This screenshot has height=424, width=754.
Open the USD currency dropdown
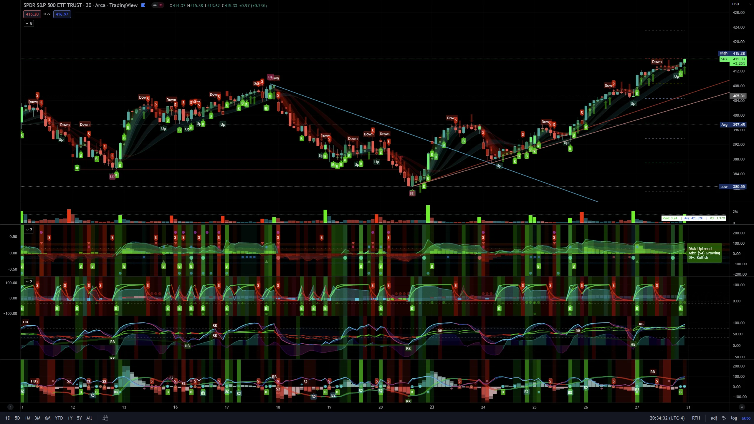point(741,4)
